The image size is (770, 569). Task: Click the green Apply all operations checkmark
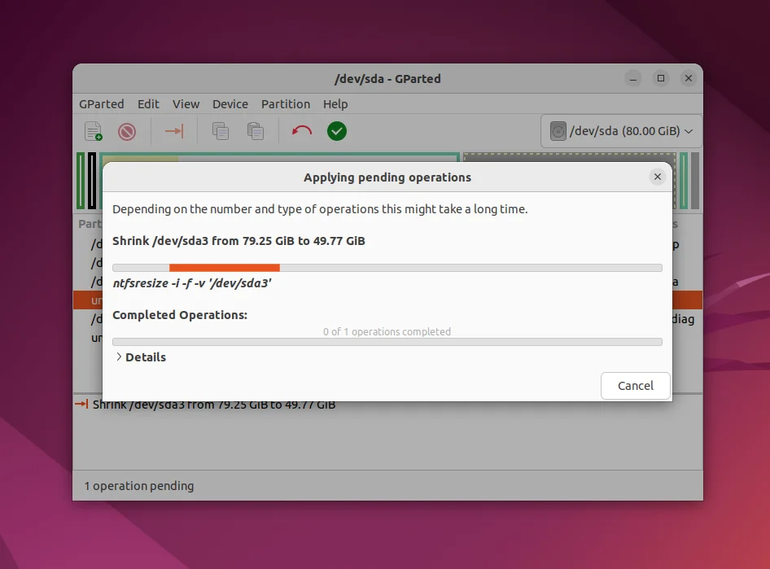point(337,131)
